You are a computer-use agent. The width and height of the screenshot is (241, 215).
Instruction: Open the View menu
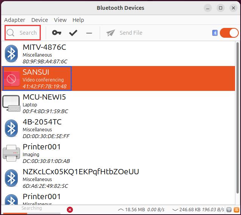click(x=60, y=20)
